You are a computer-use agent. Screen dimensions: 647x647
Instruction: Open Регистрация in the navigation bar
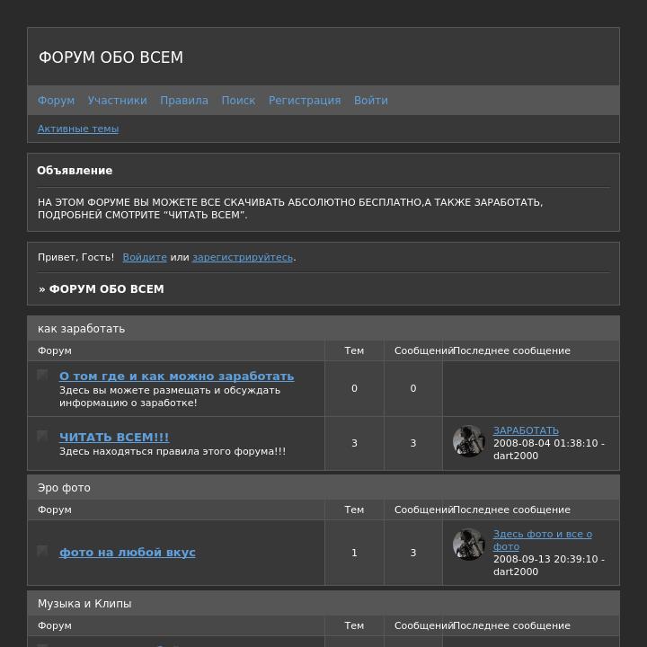coord(305,101)
